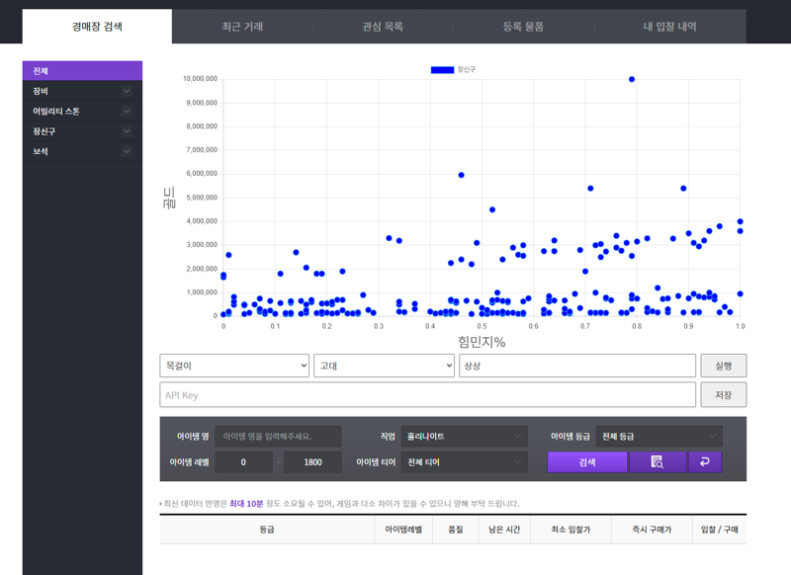Open the 관심 목록 tab
Screen dimensions: 791x575
tap(383, 27)
